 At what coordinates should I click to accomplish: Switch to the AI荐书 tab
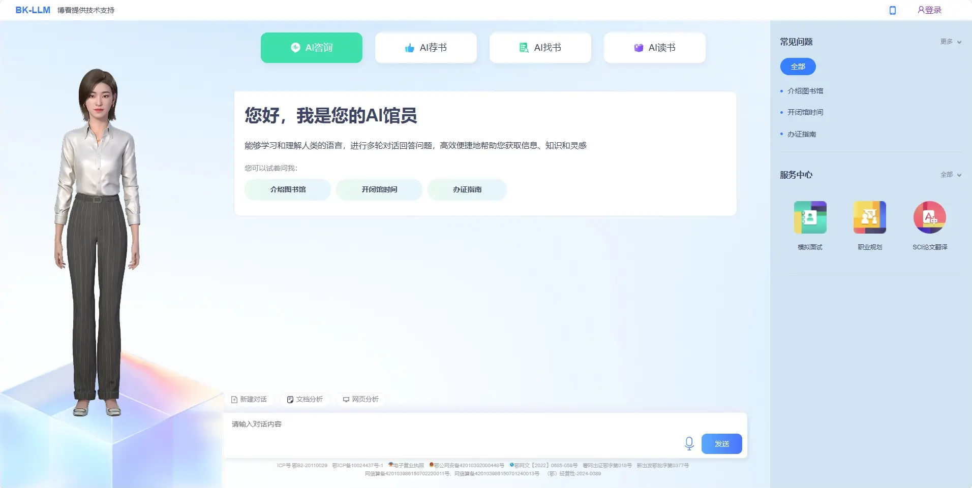[x=426, y=47]
